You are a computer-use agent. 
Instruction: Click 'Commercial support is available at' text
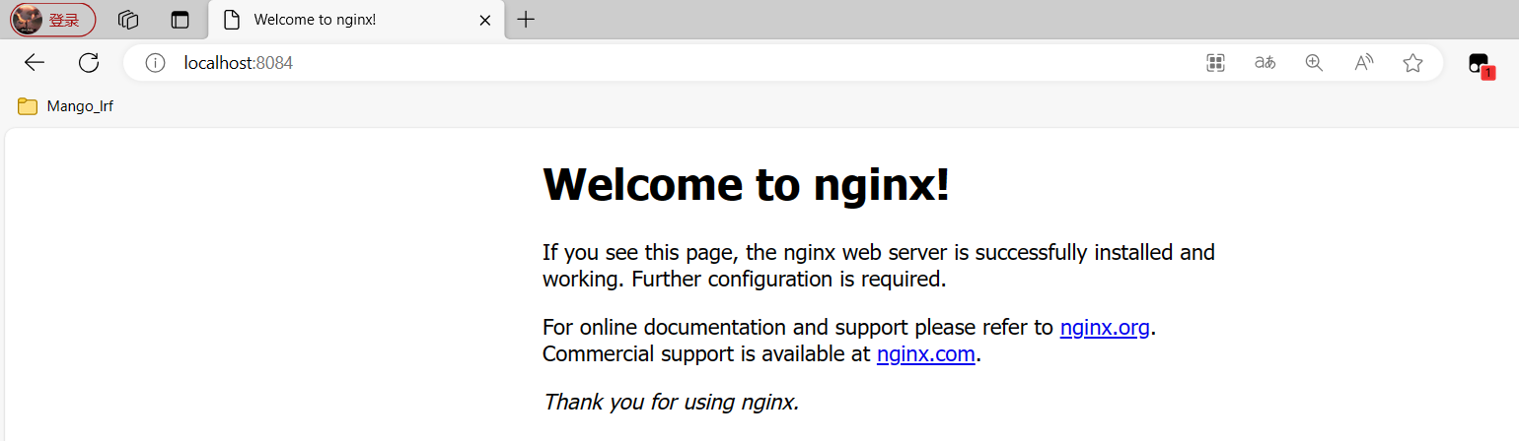pyautogui.click(x=706, y=354)
